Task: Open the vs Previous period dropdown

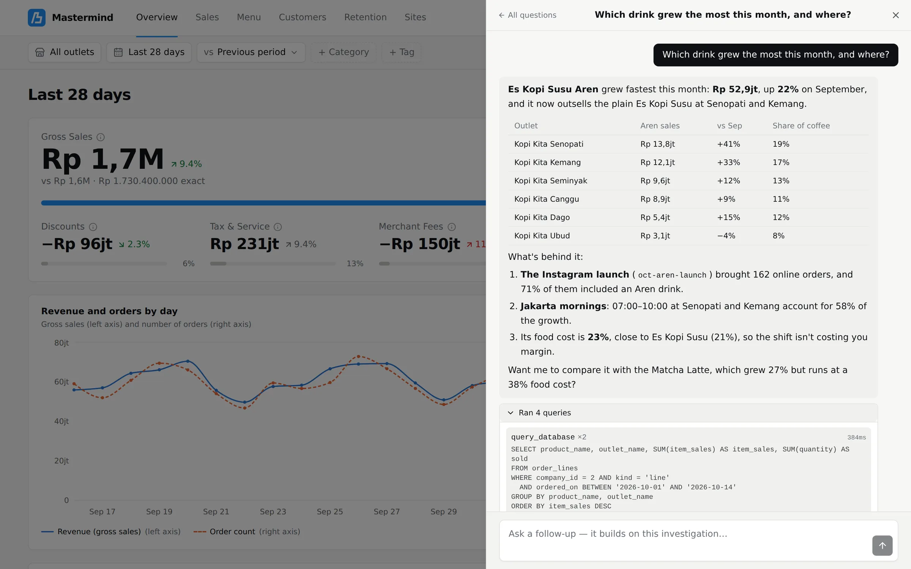Action: [251, 52]
